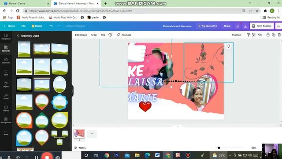This screenshot has width=282, height=159.
Task: Click the design title Elaissa Marie A. Hermoso
Action: tap(177, 26)
